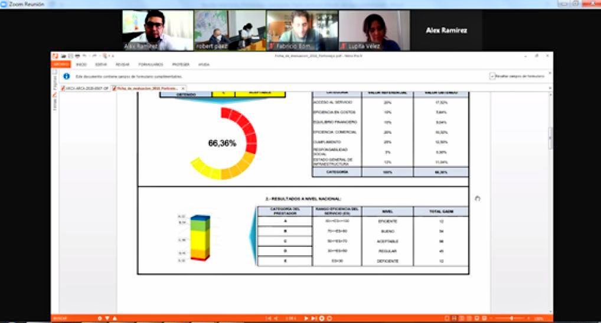Switch to the ARCA-ARCA-2020-0507-OF document tab
601x323 pixels.
click(x=84, y=88)
